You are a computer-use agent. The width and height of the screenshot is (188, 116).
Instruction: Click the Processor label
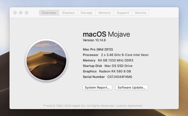[91, 55]
